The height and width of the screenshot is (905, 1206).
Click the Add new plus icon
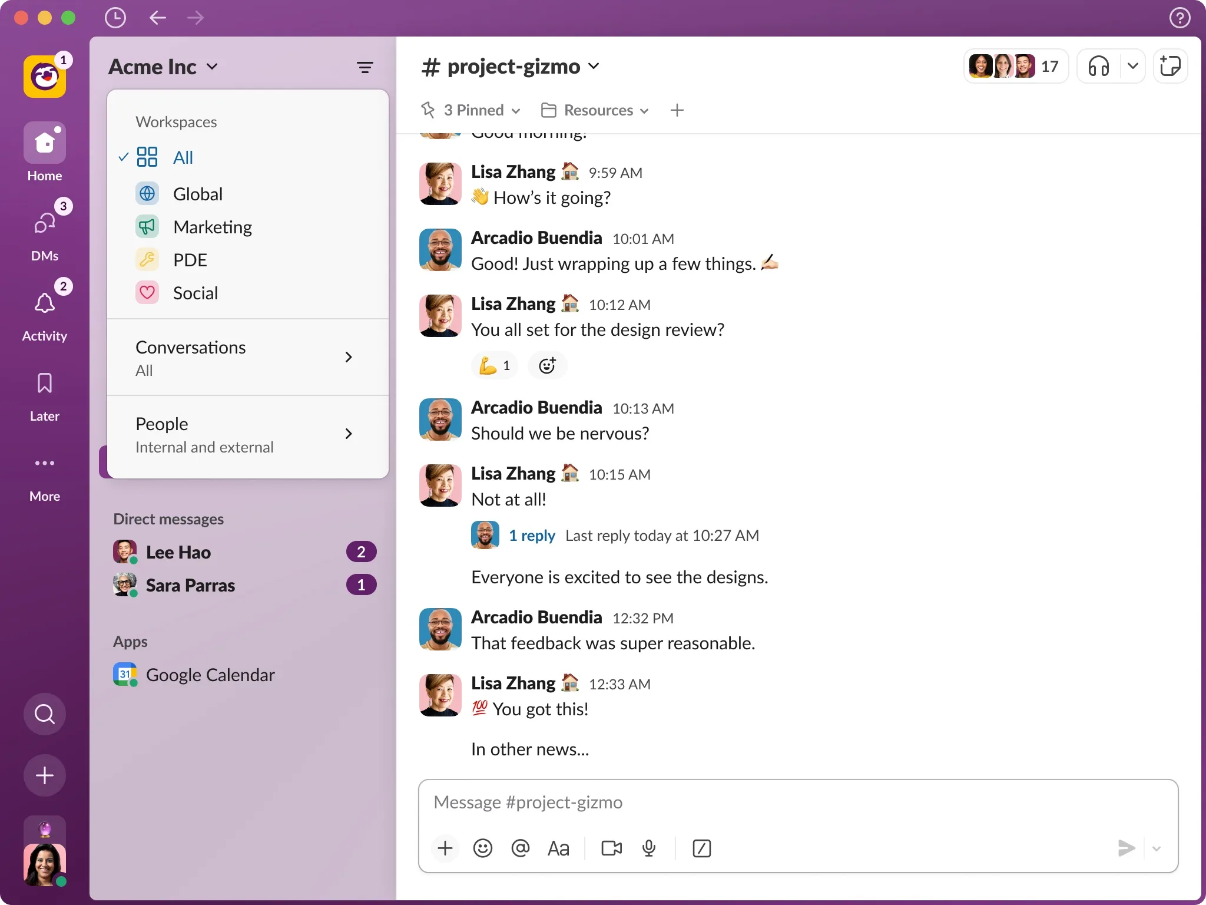pyautogui.click(x=45, y=776)
